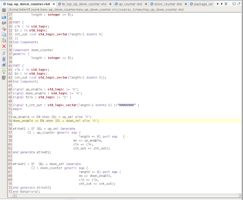Close the top_up_down_counter.vhd tab
This screenshot has width=243, height=200.
(x=54, y=4)
